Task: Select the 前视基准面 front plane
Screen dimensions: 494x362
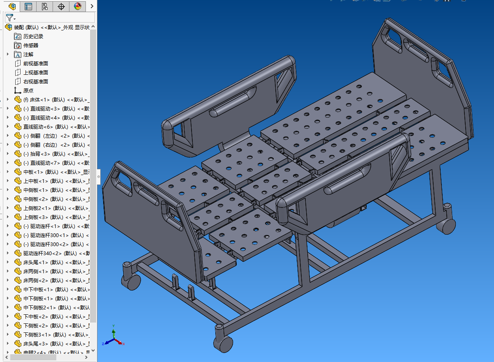Action: pyautogui.click(x=35, y=64)
